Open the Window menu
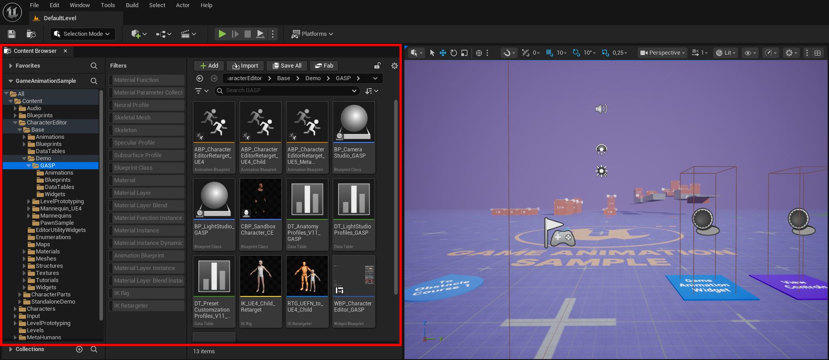 point(80,5)
